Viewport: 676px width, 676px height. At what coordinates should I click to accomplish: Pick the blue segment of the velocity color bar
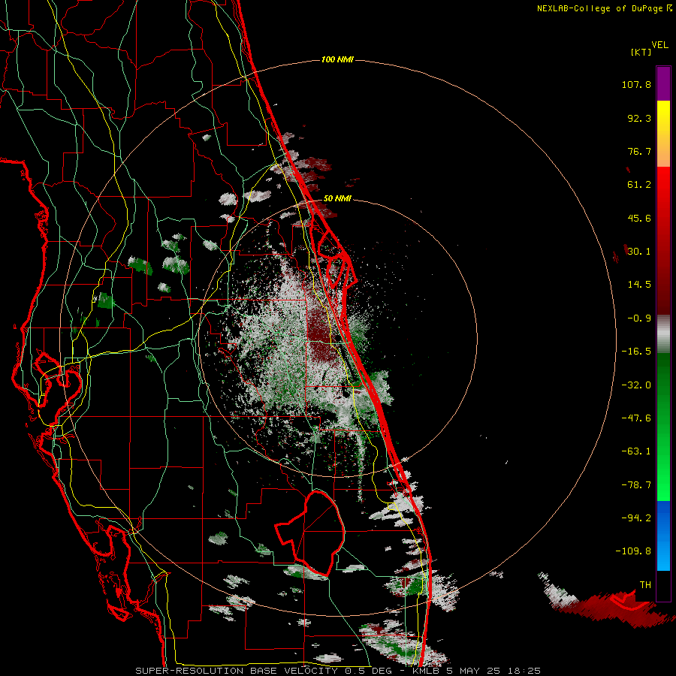663,536
